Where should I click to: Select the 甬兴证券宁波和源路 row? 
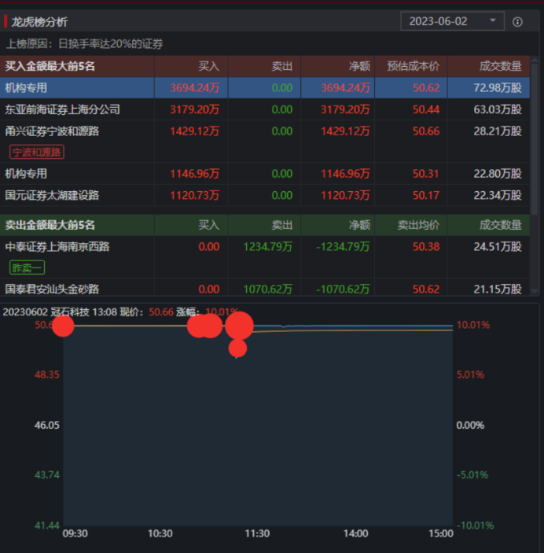[265, 142]
